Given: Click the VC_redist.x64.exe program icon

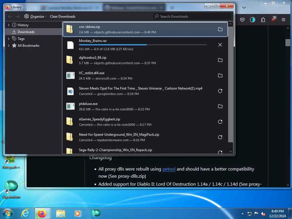Looking at the screenshot, I should tap(70, 75).
